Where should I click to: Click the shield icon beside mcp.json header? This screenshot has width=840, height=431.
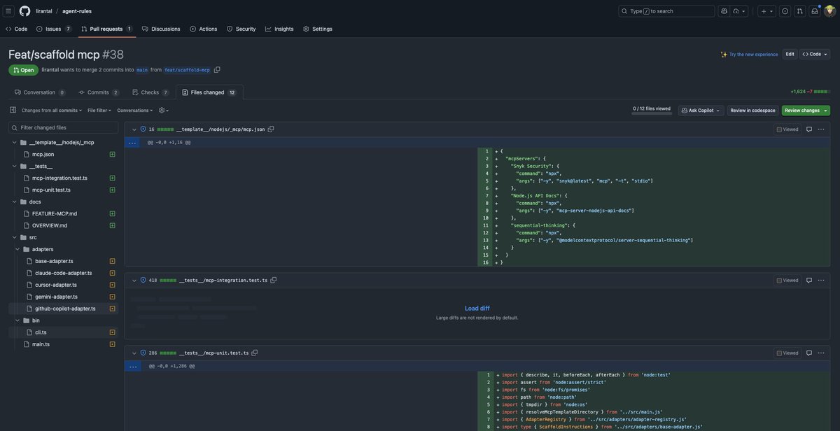143,129
